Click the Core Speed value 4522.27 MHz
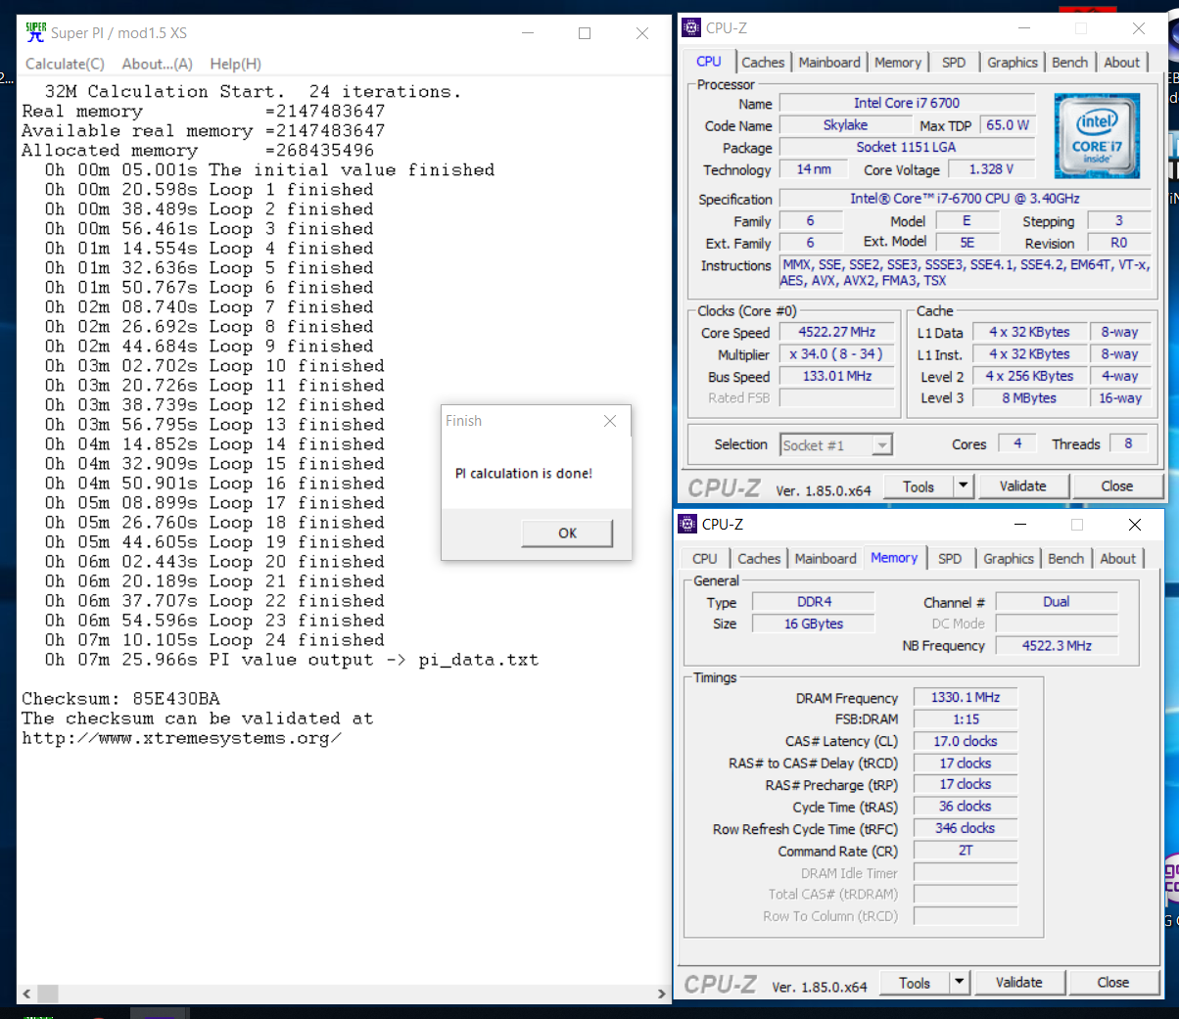 (x=837, y=332)
